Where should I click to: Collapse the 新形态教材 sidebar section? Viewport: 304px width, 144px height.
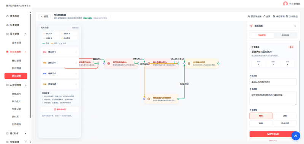[x=25, y=52]
